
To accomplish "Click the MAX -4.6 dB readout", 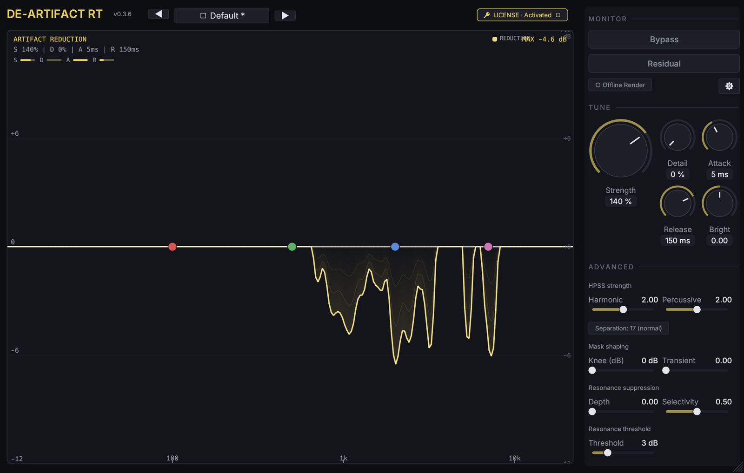I will [544, 39].
